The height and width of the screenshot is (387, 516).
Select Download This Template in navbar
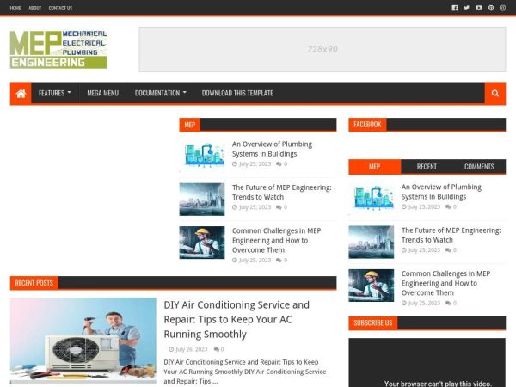click(x=237, y=93)
